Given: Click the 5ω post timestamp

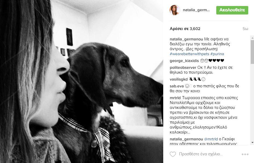Looking at the screenshot, I should pos(245,29).
